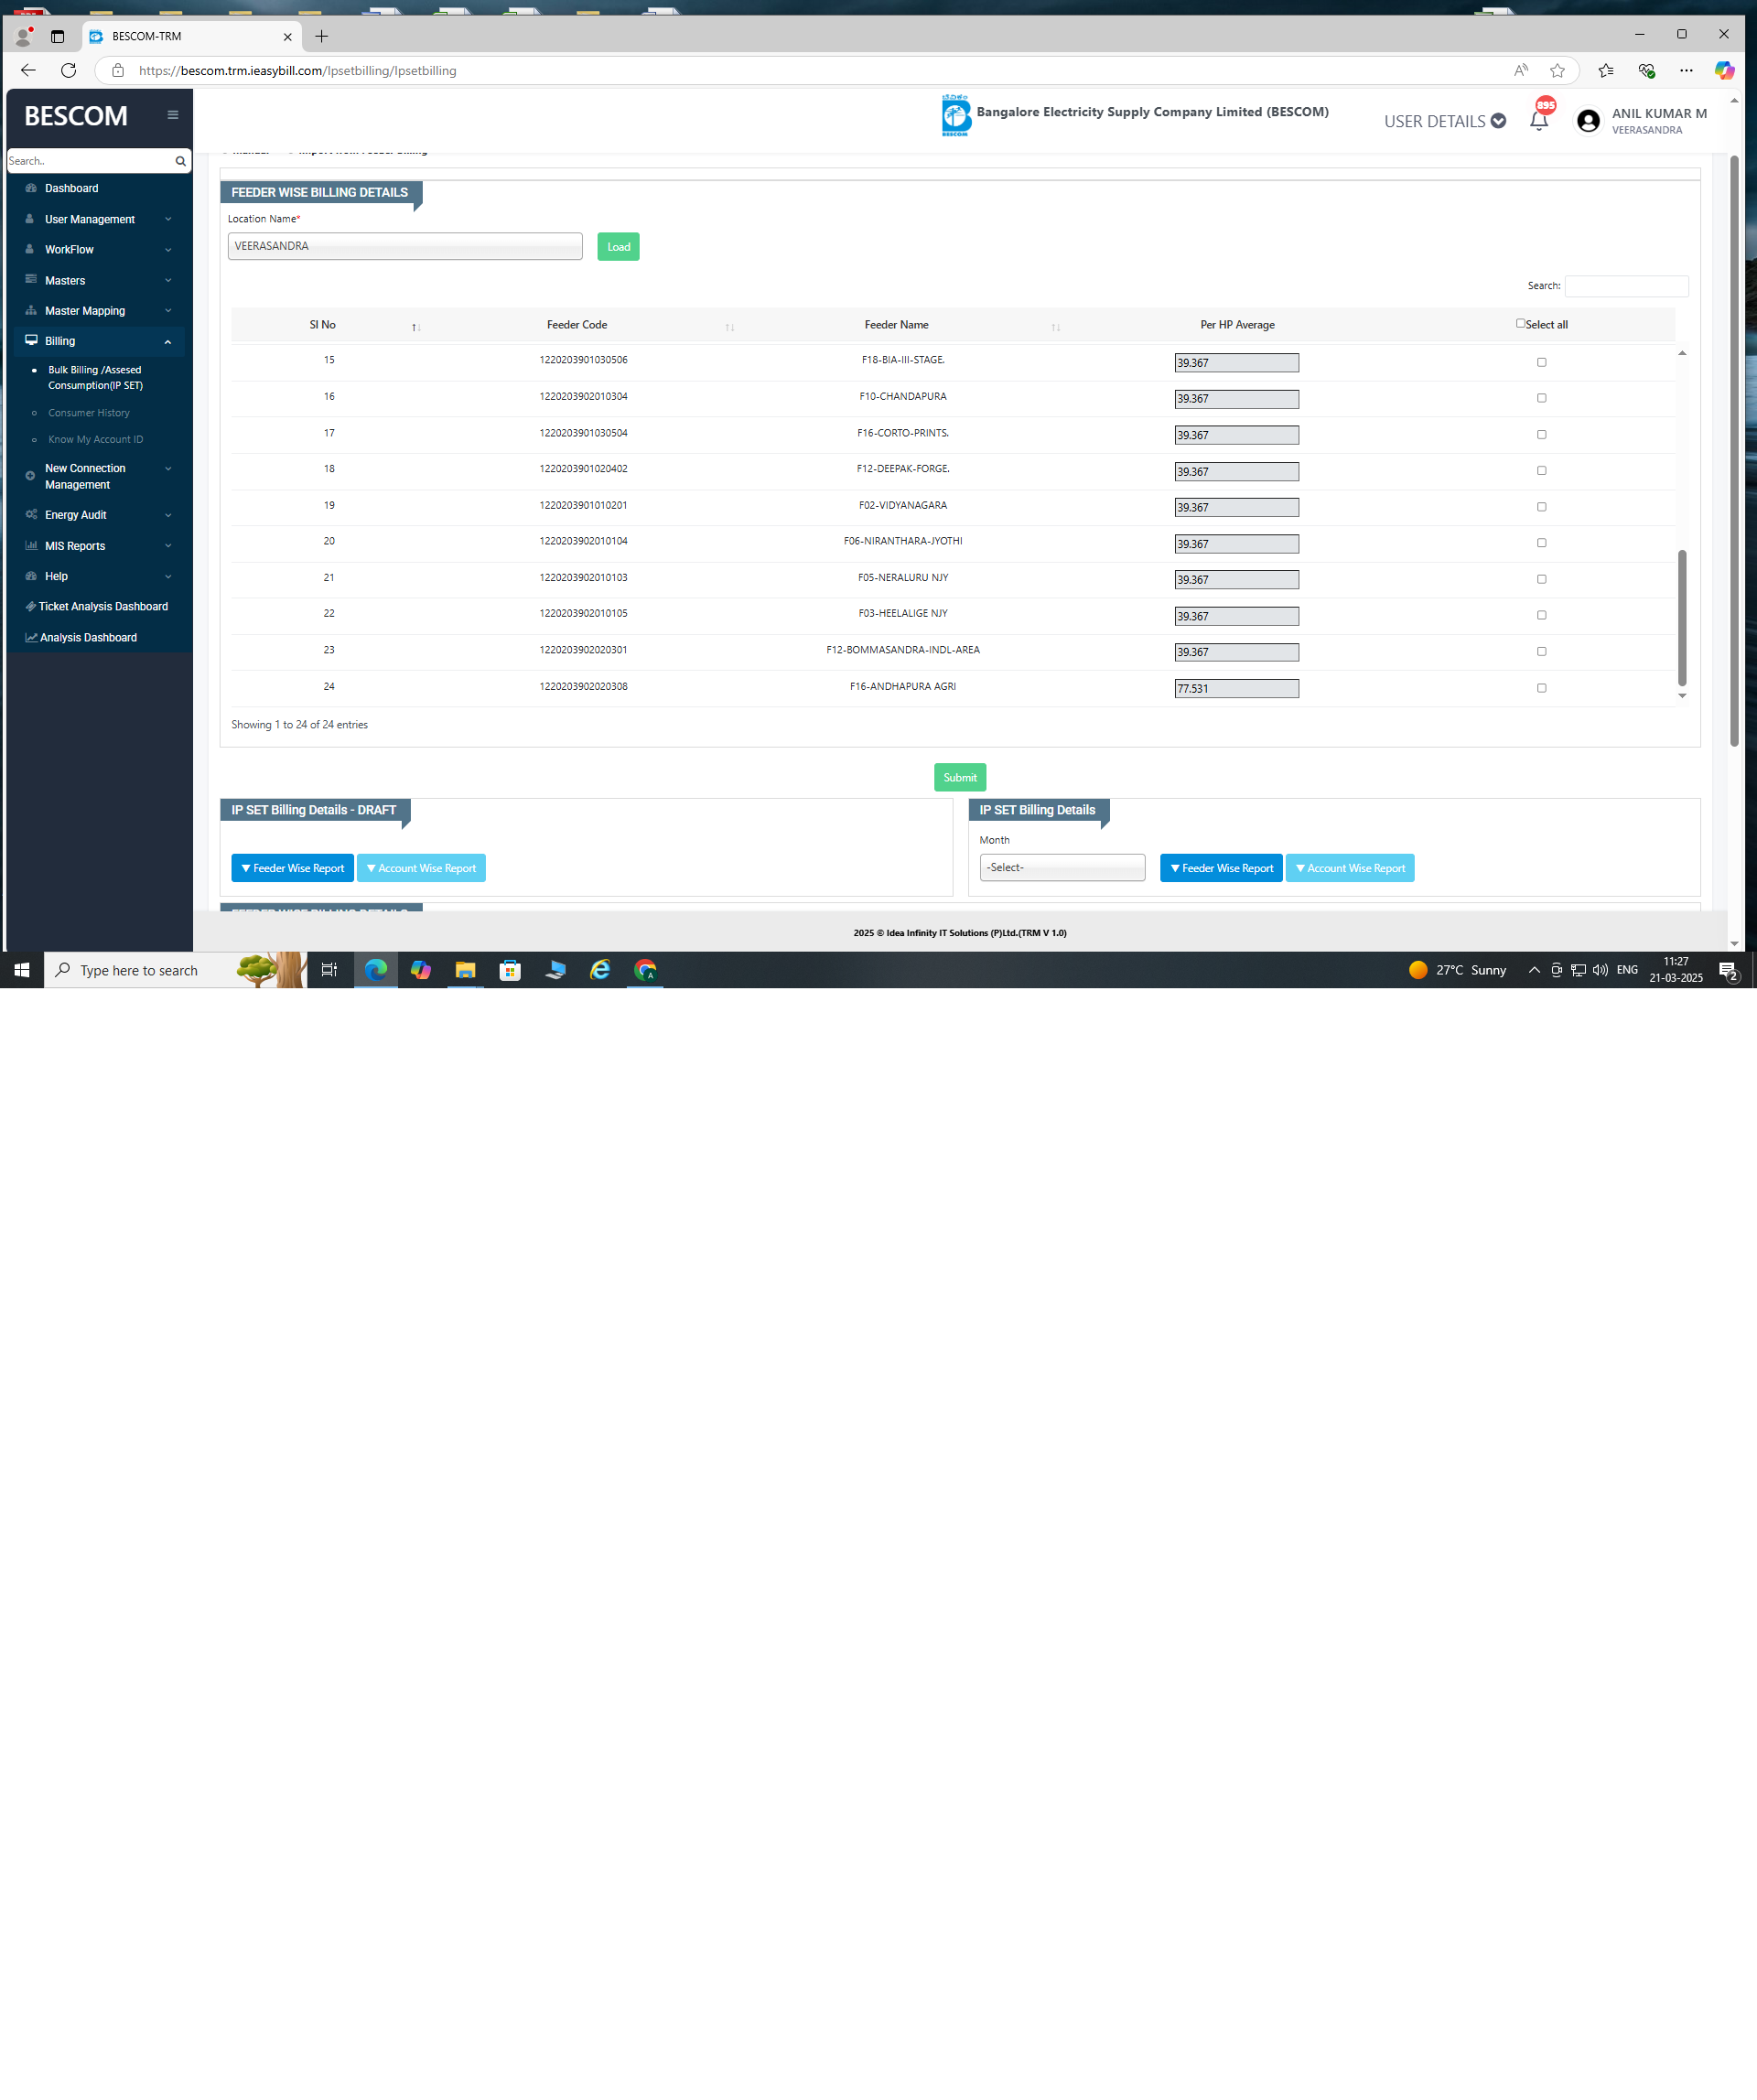
Task: Go back using browser back arrow
Action: tap(28, 70)
